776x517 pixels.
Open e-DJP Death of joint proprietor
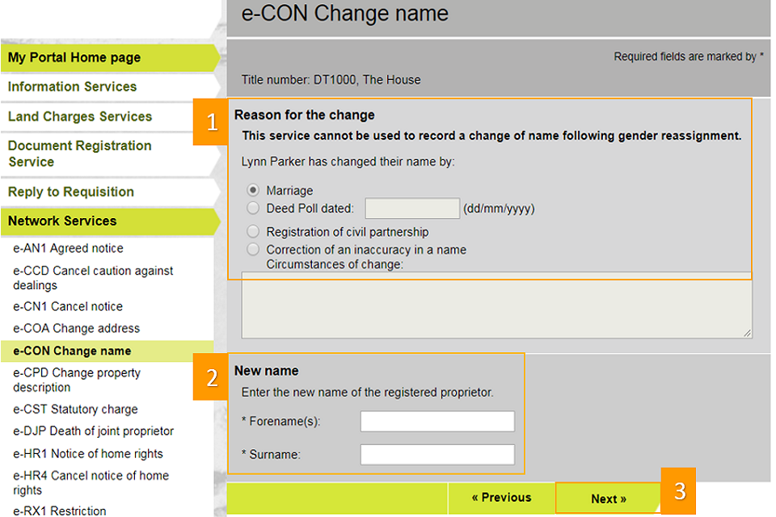point(93,431)
